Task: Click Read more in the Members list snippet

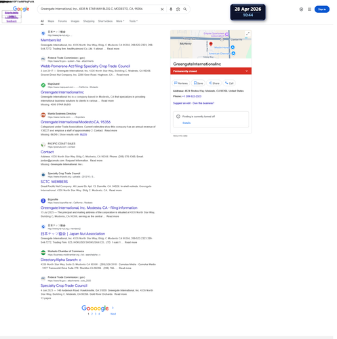Action: (x=113, y=49)
